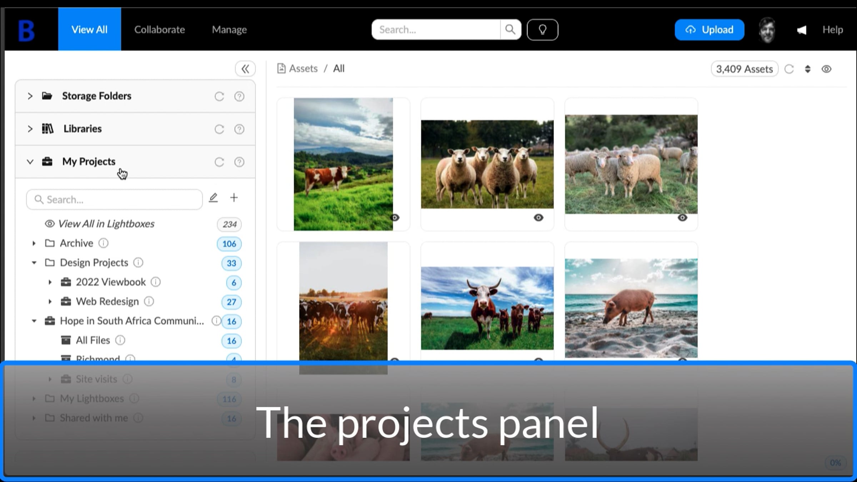
Task: Refresh the Storage Folders panel
Action: click(219, 96)
